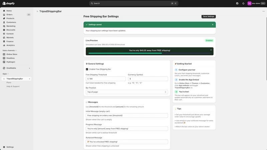Open the Finance bank icon
This screenshot has width=267, height=150.
coord(4,41)
